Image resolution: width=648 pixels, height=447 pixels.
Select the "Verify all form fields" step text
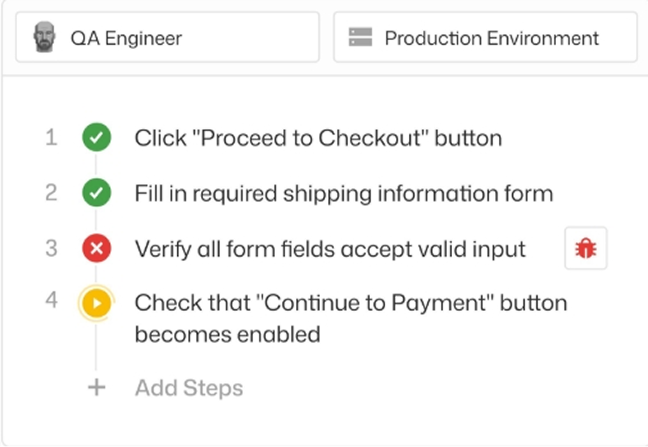[x=330, y=249]
